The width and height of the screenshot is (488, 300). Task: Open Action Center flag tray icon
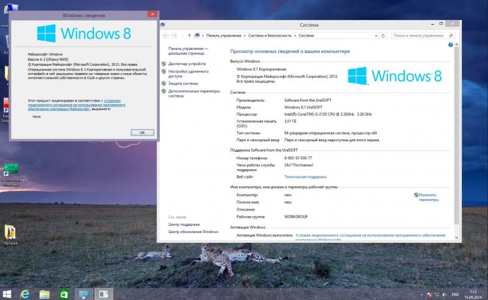429,294
